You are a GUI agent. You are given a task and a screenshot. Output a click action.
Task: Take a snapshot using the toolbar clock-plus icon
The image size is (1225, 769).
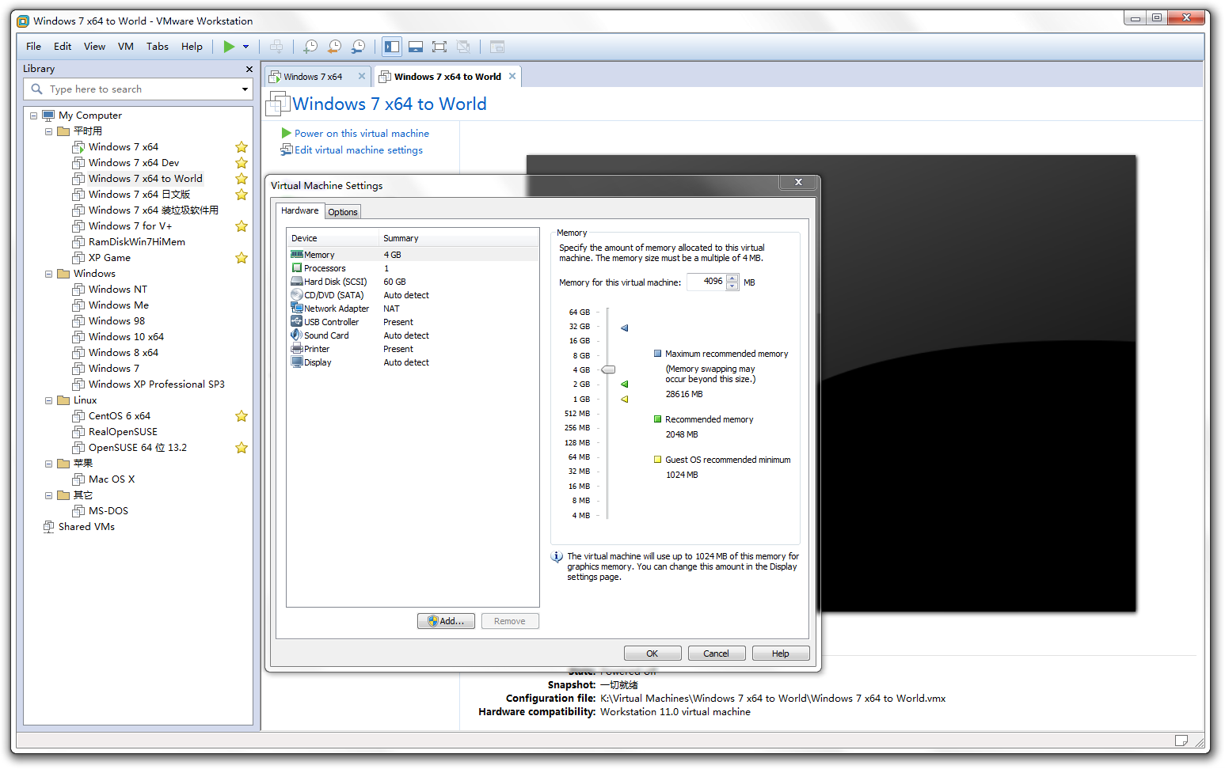pyautogui.click(x=310, y=47)
